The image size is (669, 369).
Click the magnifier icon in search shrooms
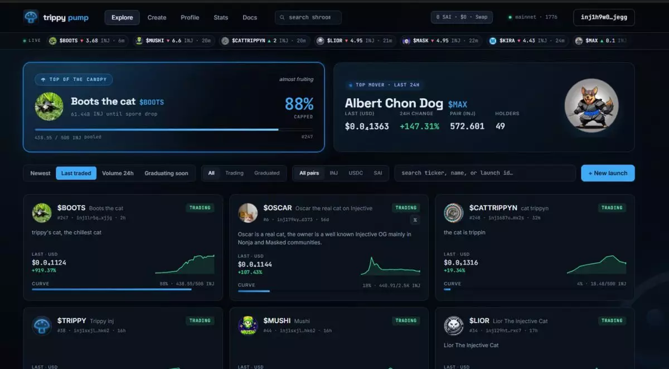tap(283, 17)
